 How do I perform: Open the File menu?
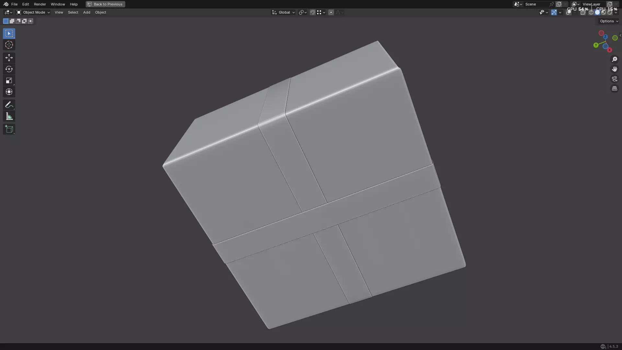(x=14, y=4)
